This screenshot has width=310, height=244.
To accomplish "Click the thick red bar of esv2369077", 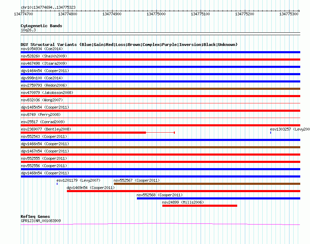I will pyautogui.click(x=83, y=133).
